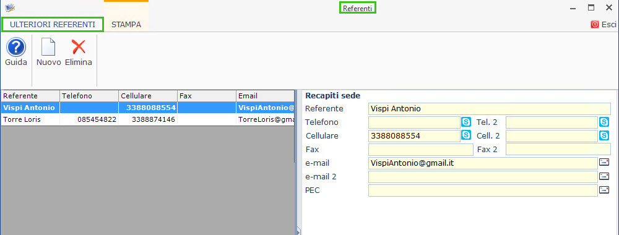Sort by the Telefono column header

coord(89,96)
